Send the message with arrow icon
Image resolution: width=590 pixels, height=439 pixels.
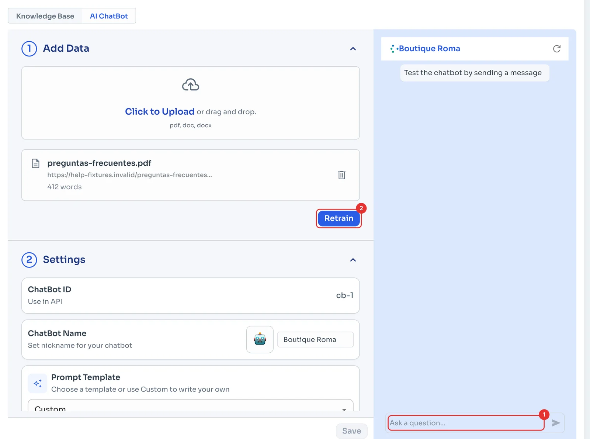coord(556,423)
